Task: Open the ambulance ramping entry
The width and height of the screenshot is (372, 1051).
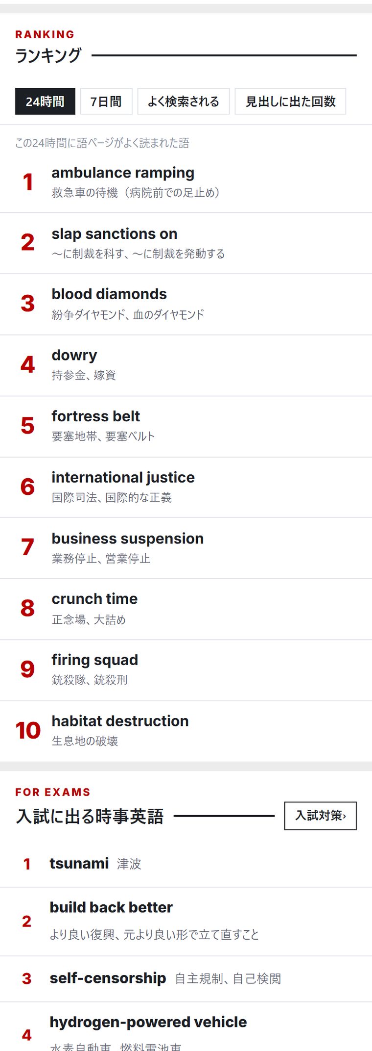Action: click(x=186, y=182)
